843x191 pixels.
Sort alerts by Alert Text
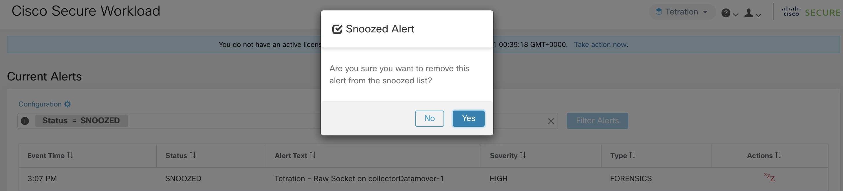point(313,155)
